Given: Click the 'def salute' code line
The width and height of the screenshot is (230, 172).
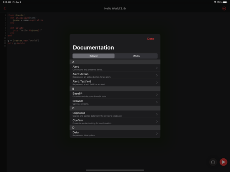Looking at the screenshot, I should point(17,28).
